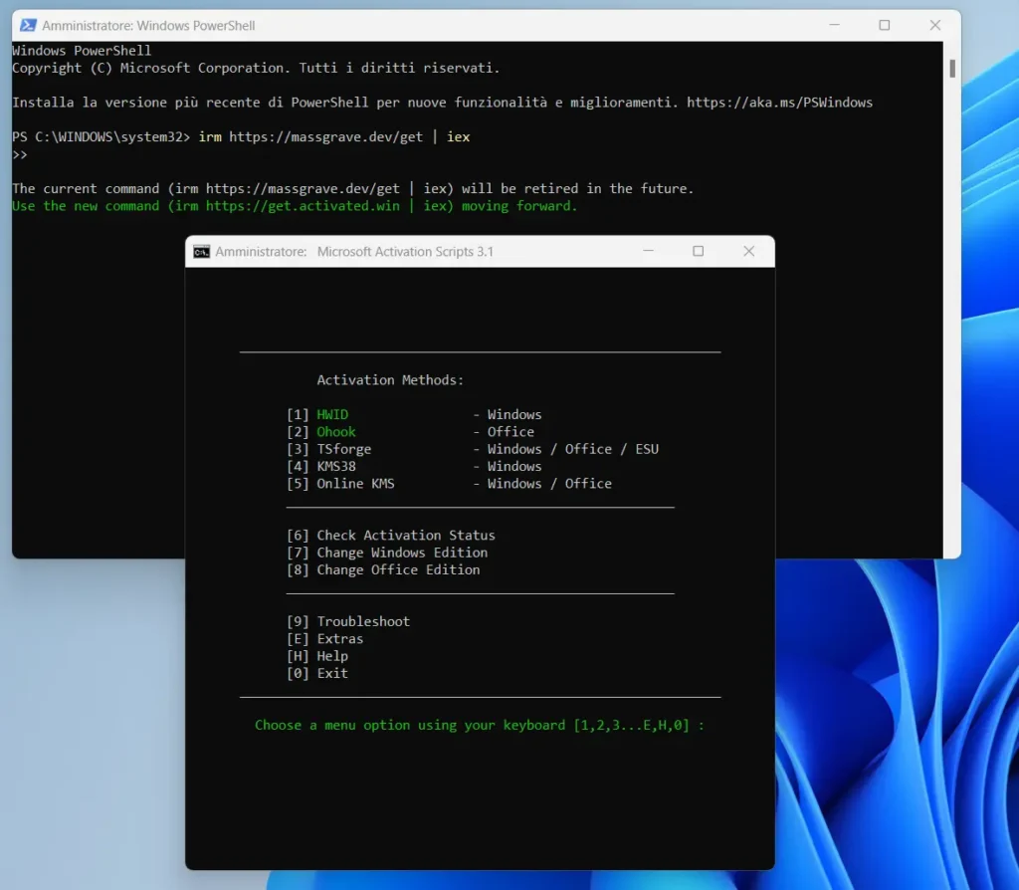Click the TSforge option text
The width and height of the screenshot is (1019, 890).
coord(343,449)
